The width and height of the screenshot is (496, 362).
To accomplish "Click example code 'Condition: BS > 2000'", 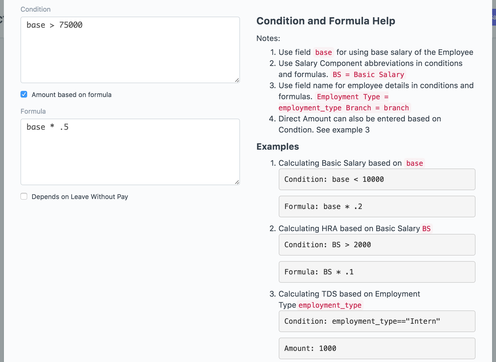I will click(x=377, y=245).
